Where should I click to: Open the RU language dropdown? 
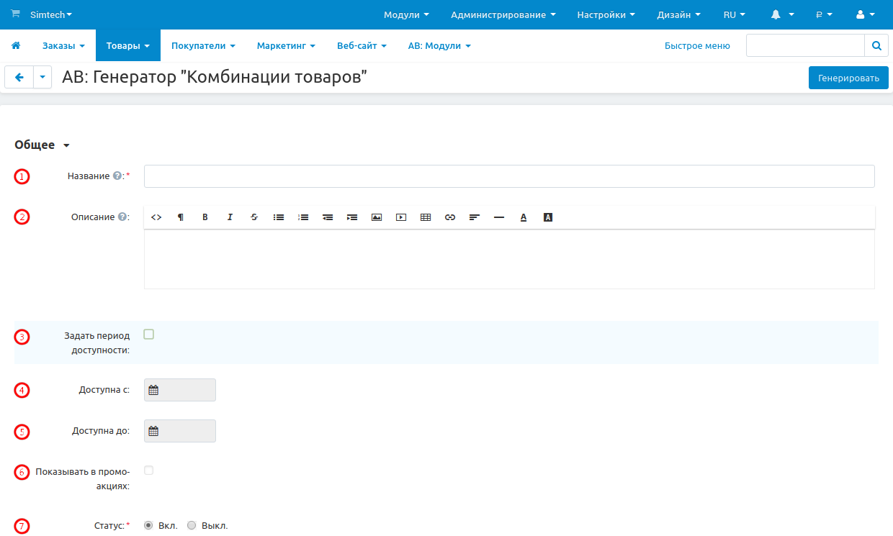[734, 14]
